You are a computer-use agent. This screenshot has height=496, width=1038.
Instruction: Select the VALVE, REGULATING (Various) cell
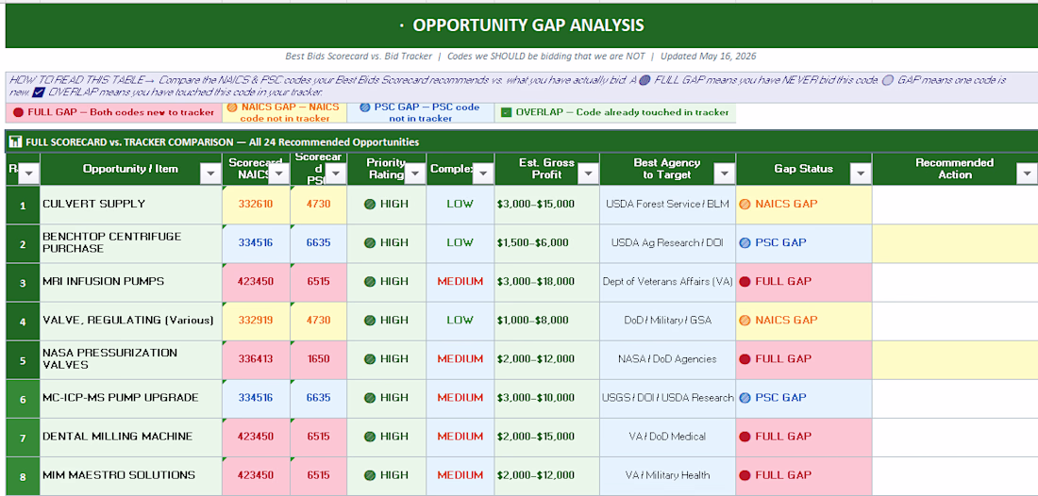point(131,321)
